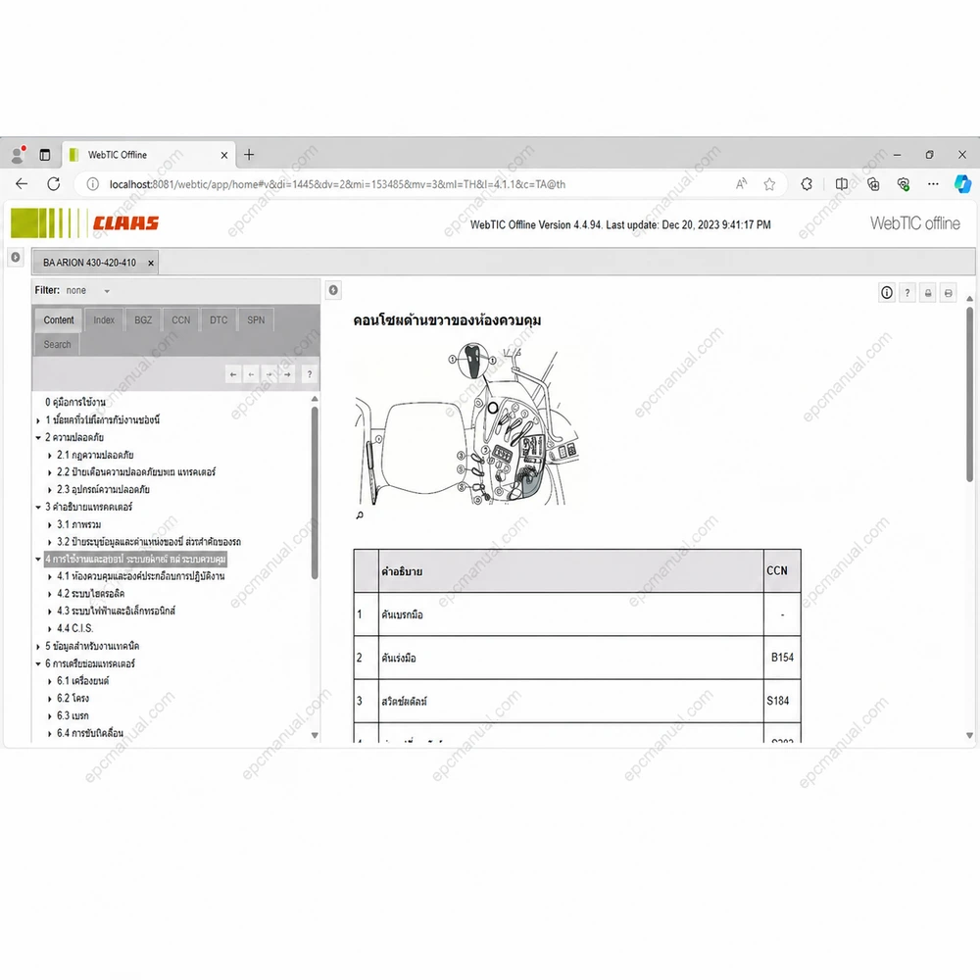Image resolution: width=980 pixels, height=980 pixels.
Task: Open the document info (i) icon
Action: pos(887,292)
